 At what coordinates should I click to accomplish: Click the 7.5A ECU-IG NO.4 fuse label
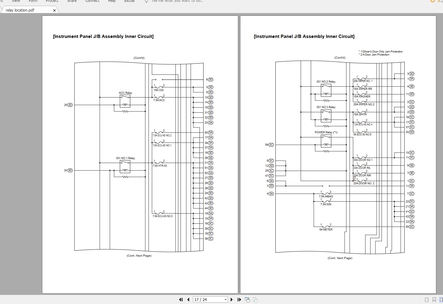pyautogui.click(x=363, y=125)
